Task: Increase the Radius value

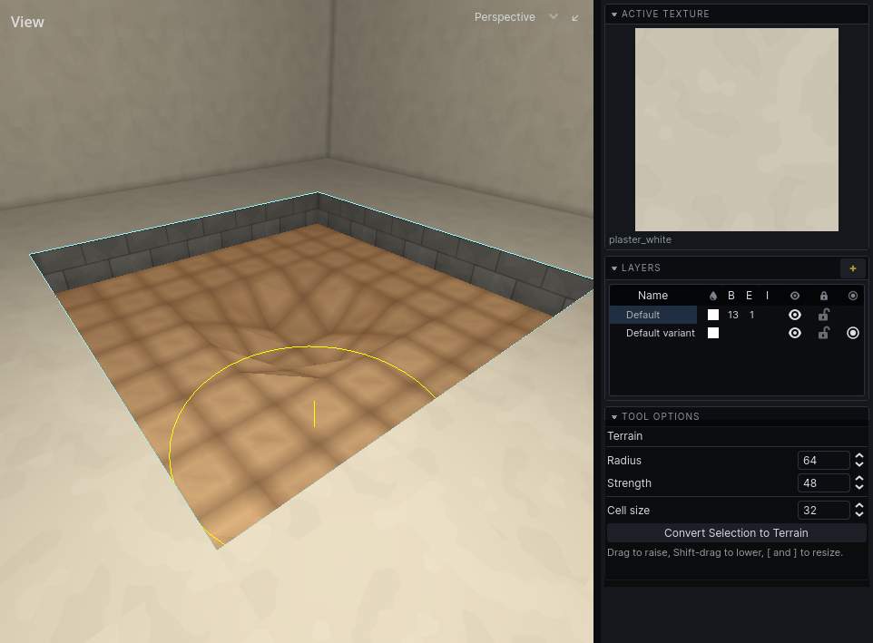Action: [x=859, y=456]
